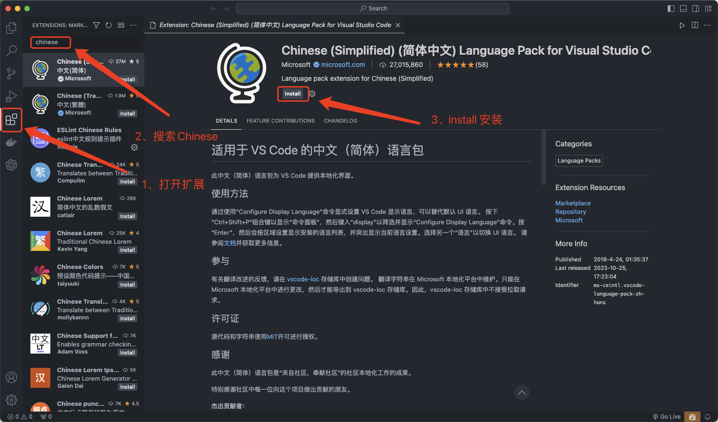Refresh the extensions list
Screen dimensions: 718x422
[x=109, y=25]
